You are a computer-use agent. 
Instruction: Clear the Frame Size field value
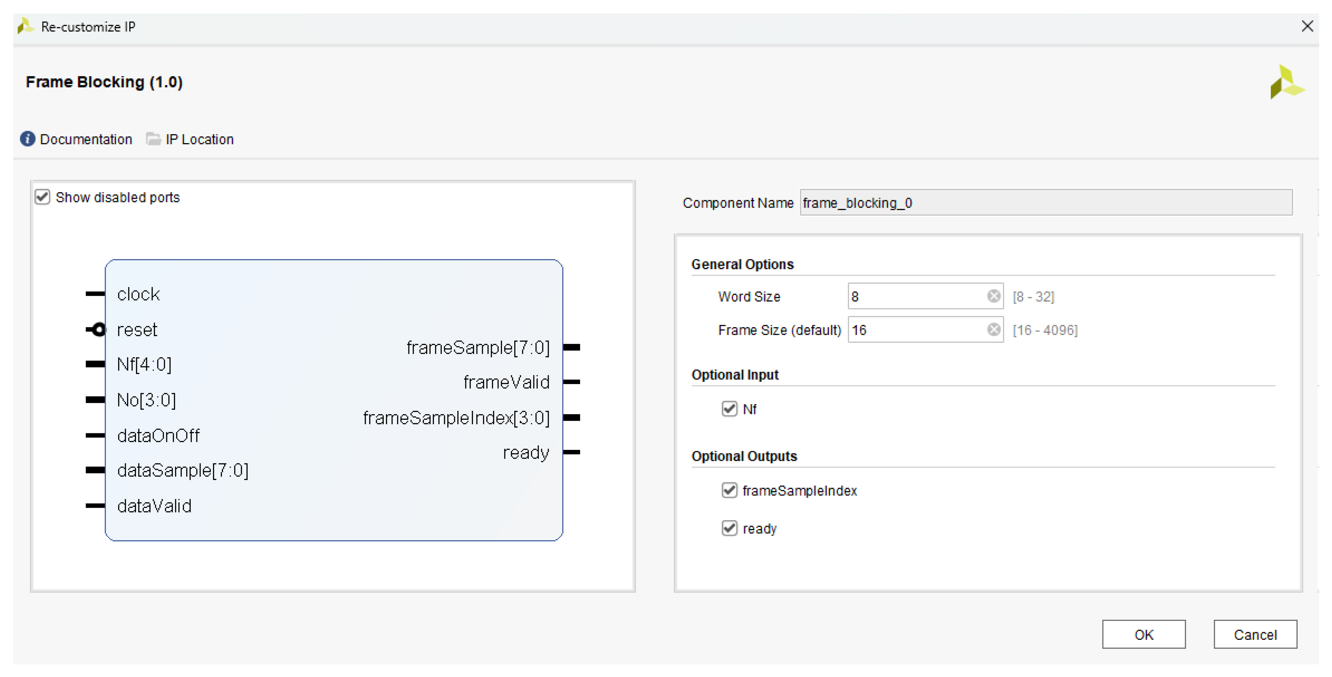993,330
